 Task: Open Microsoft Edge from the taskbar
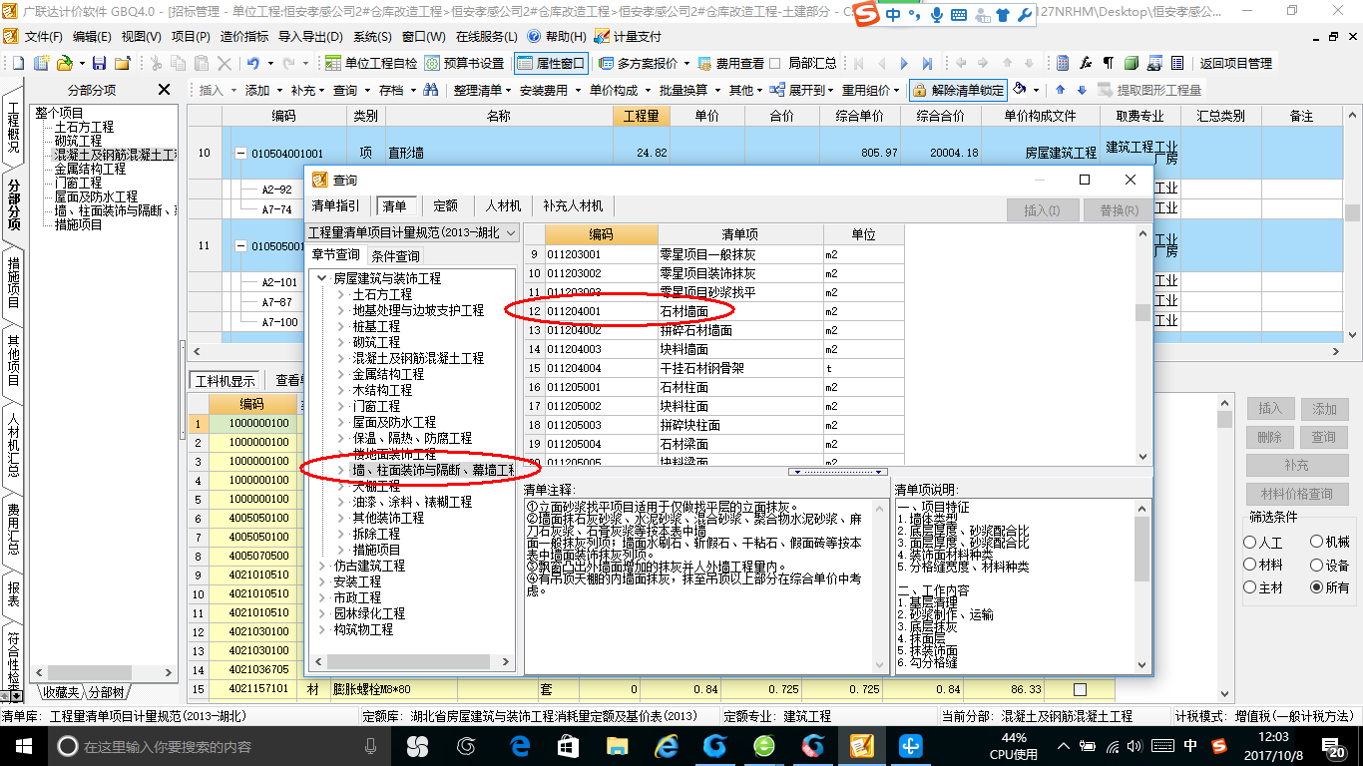520,746
